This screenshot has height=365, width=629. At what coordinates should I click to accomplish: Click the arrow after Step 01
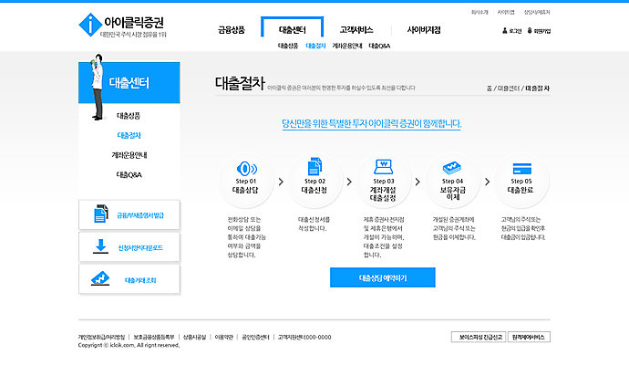click(x=281, y=182)
